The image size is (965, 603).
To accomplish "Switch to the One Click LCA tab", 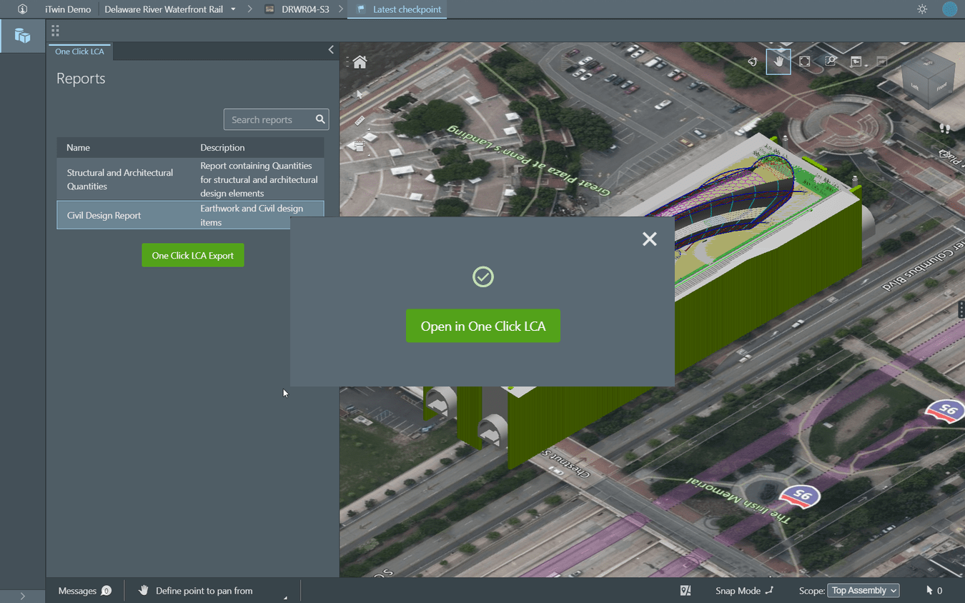I will point(79,51).
